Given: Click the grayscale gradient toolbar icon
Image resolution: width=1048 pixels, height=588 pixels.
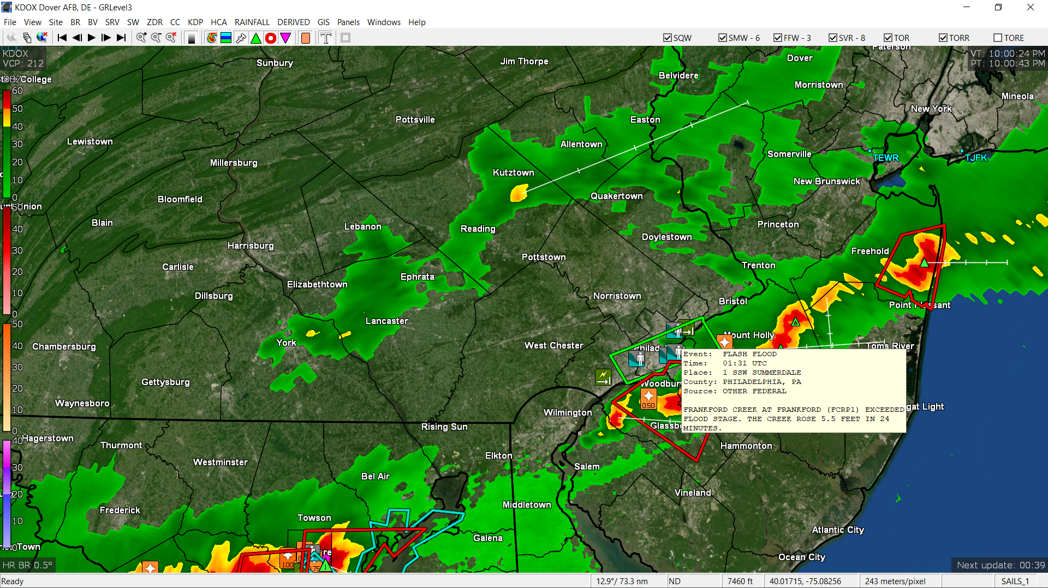Looking at the screenshot, I should (192, 38).
